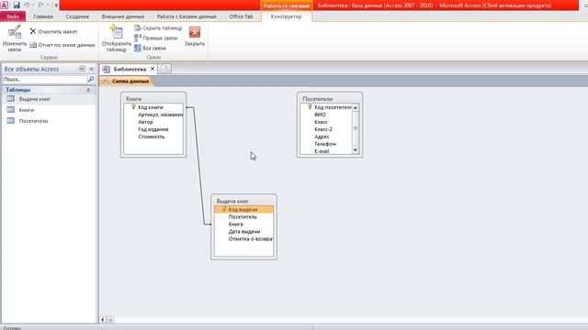Viewport: 588px width, 330px height.
Task: Click the Выдача книг table title
Action: 232,202
